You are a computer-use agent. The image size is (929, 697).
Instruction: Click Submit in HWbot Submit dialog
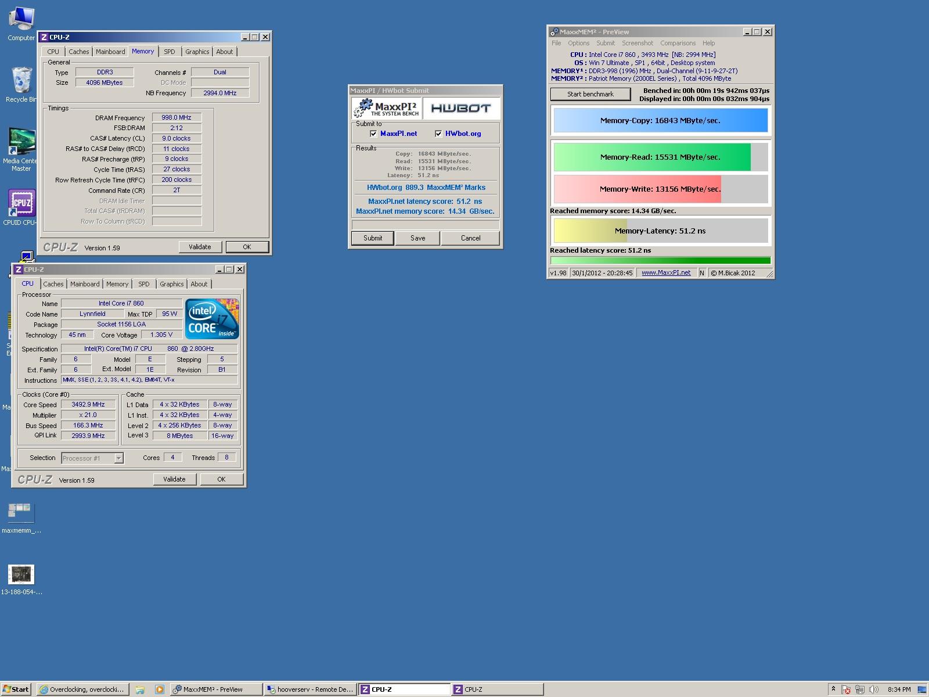(x=373, y=238)
